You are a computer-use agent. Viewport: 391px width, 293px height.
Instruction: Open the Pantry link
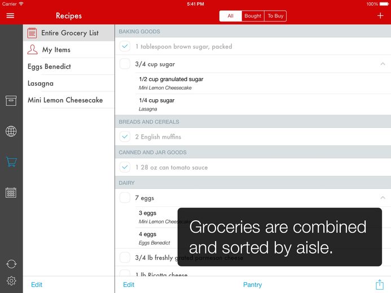click(x=252, y=285)
